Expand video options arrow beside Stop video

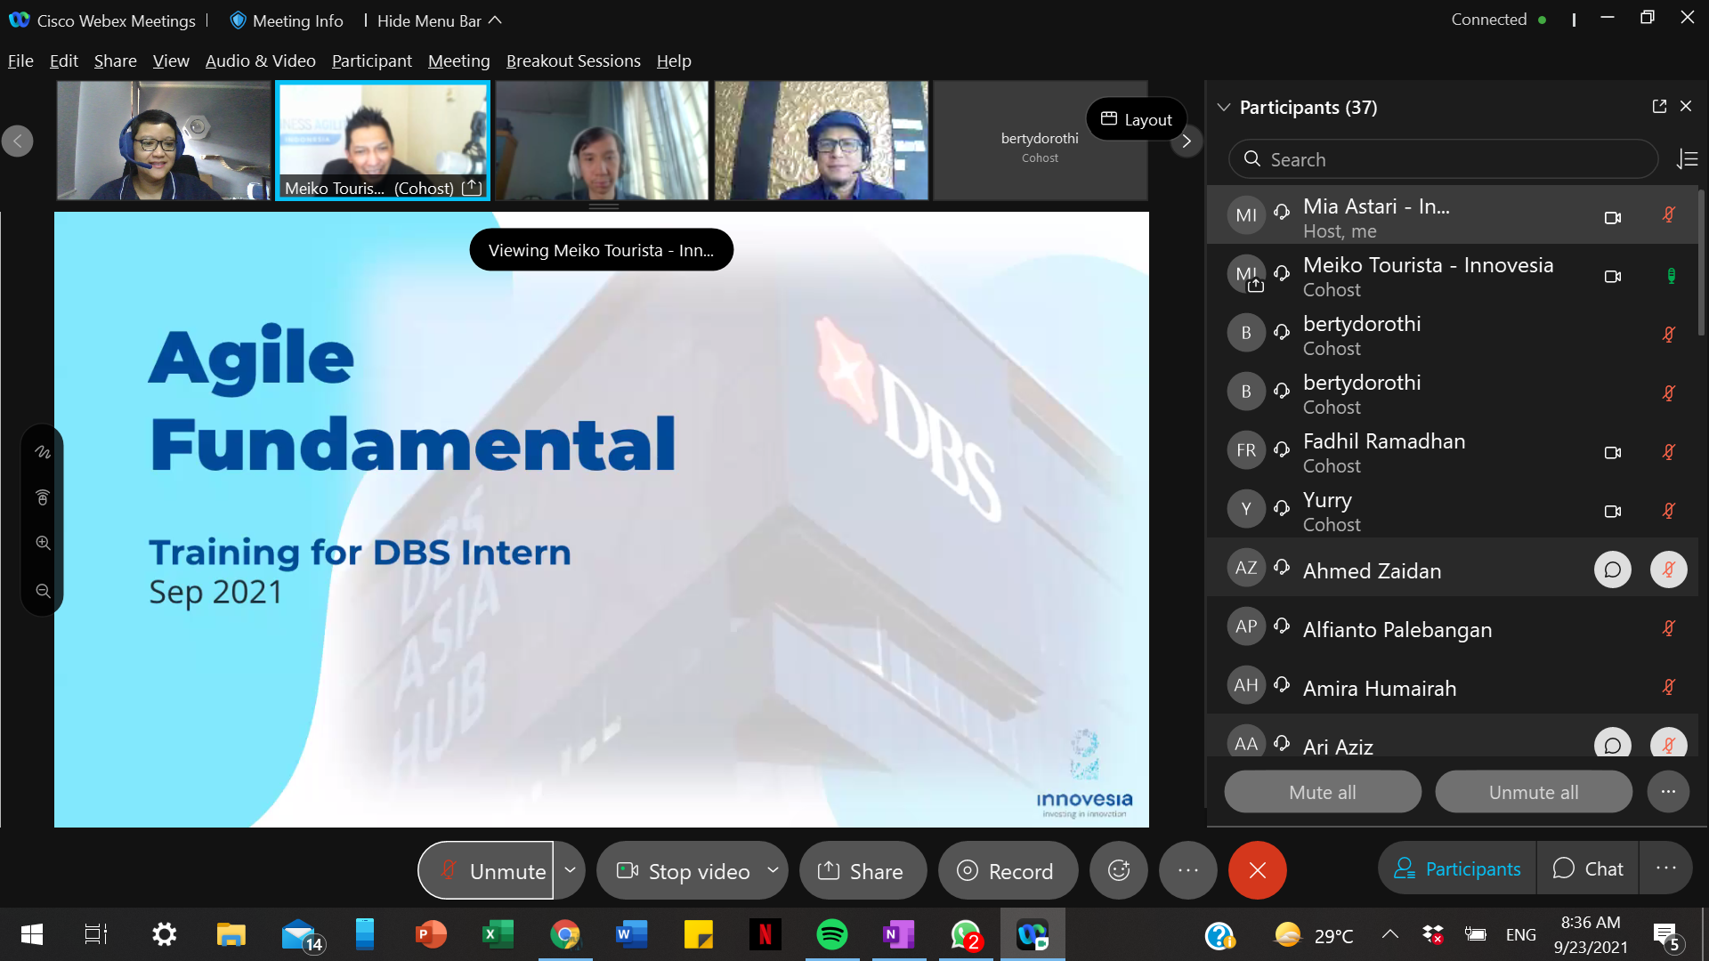[773, 870]
